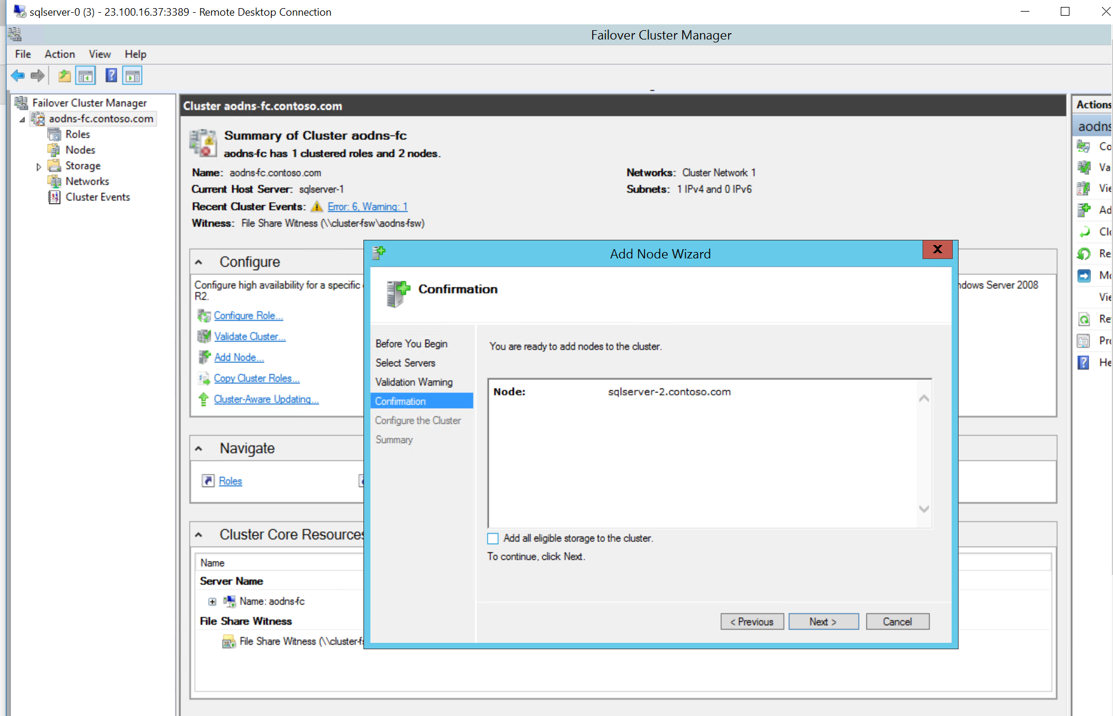Screen dimensions: 1113x716
Task: Expand the Storage tree node
Action: click(39, 167)
